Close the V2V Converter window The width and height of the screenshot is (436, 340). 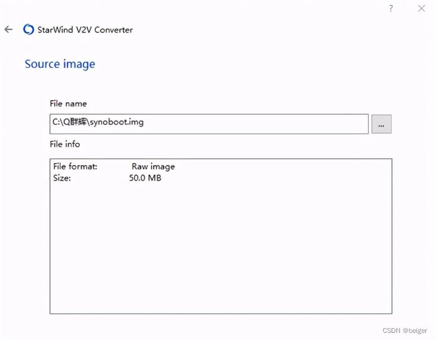(421, 8)
